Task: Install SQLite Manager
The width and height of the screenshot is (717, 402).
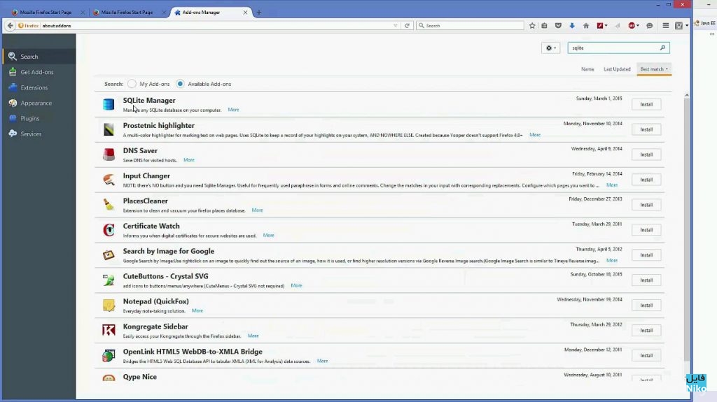Action: (x=646, y=104)
